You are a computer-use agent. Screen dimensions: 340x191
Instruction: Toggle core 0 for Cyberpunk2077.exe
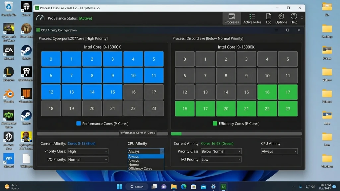51,59
